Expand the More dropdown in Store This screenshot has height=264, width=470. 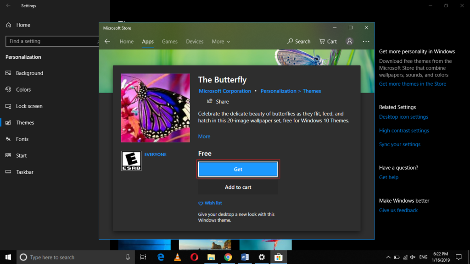pyautogui.click(x=221, y=41)
